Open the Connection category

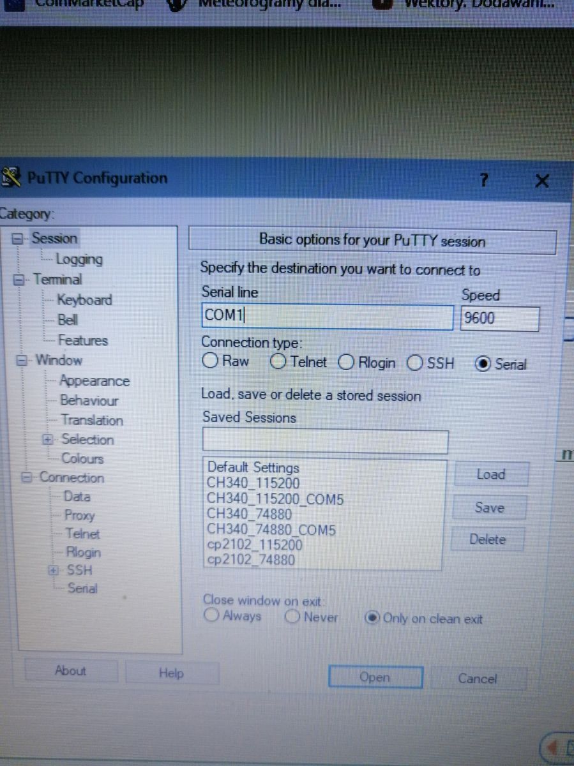pyautogui.click(x=72, y=477)
